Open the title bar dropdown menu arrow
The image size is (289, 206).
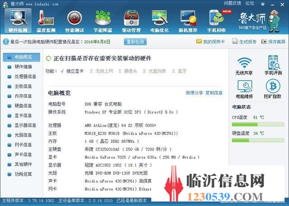point(263,4)
